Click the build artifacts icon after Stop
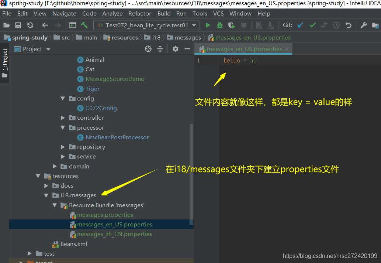381x263 pixels. (x=259, y=25)
